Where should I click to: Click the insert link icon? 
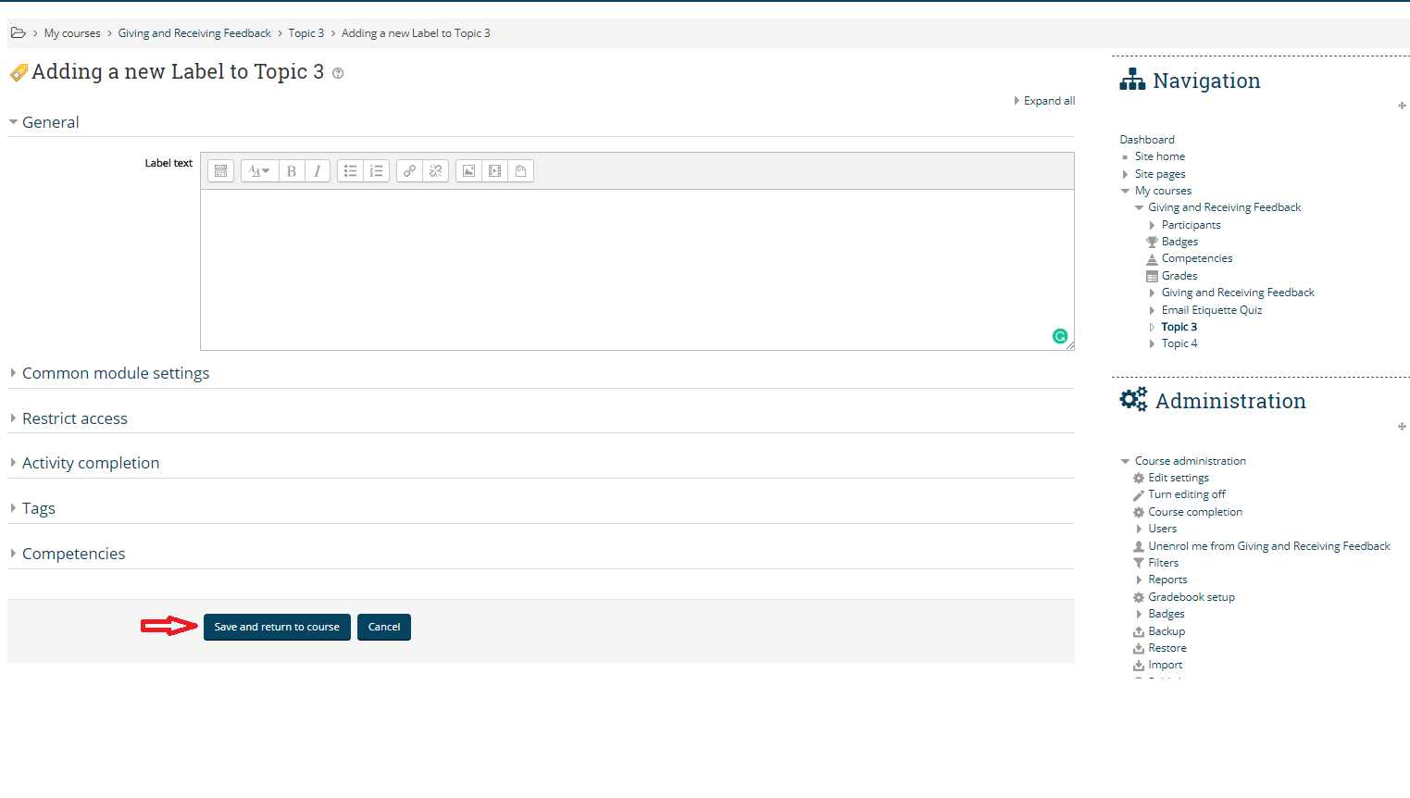tap(409, 171)
